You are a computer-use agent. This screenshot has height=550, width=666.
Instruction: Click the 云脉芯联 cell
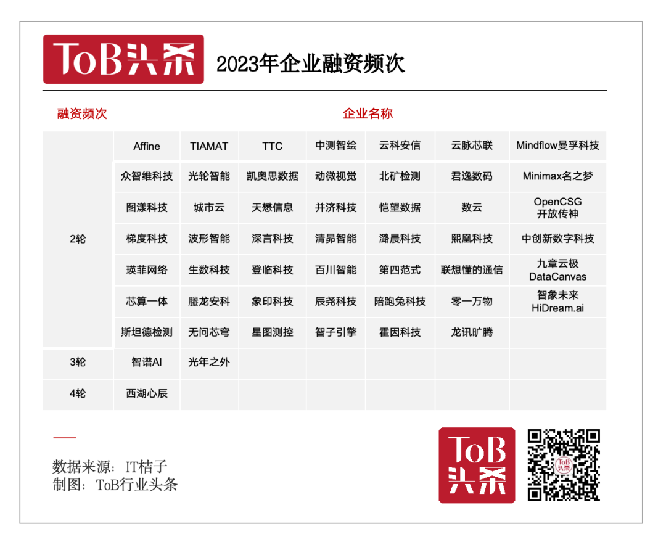click(472, 146)
